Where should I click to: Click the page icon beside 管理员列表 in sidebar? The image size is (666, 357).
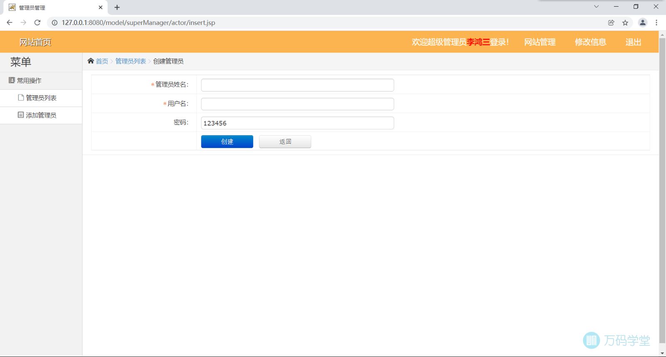[21, 97]
